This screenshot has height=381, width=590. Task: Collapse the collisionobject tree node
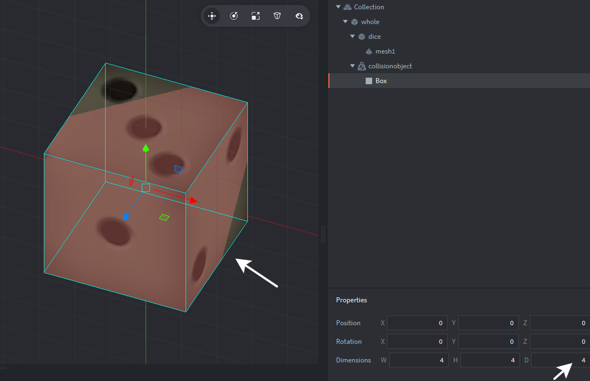(352, 66)
